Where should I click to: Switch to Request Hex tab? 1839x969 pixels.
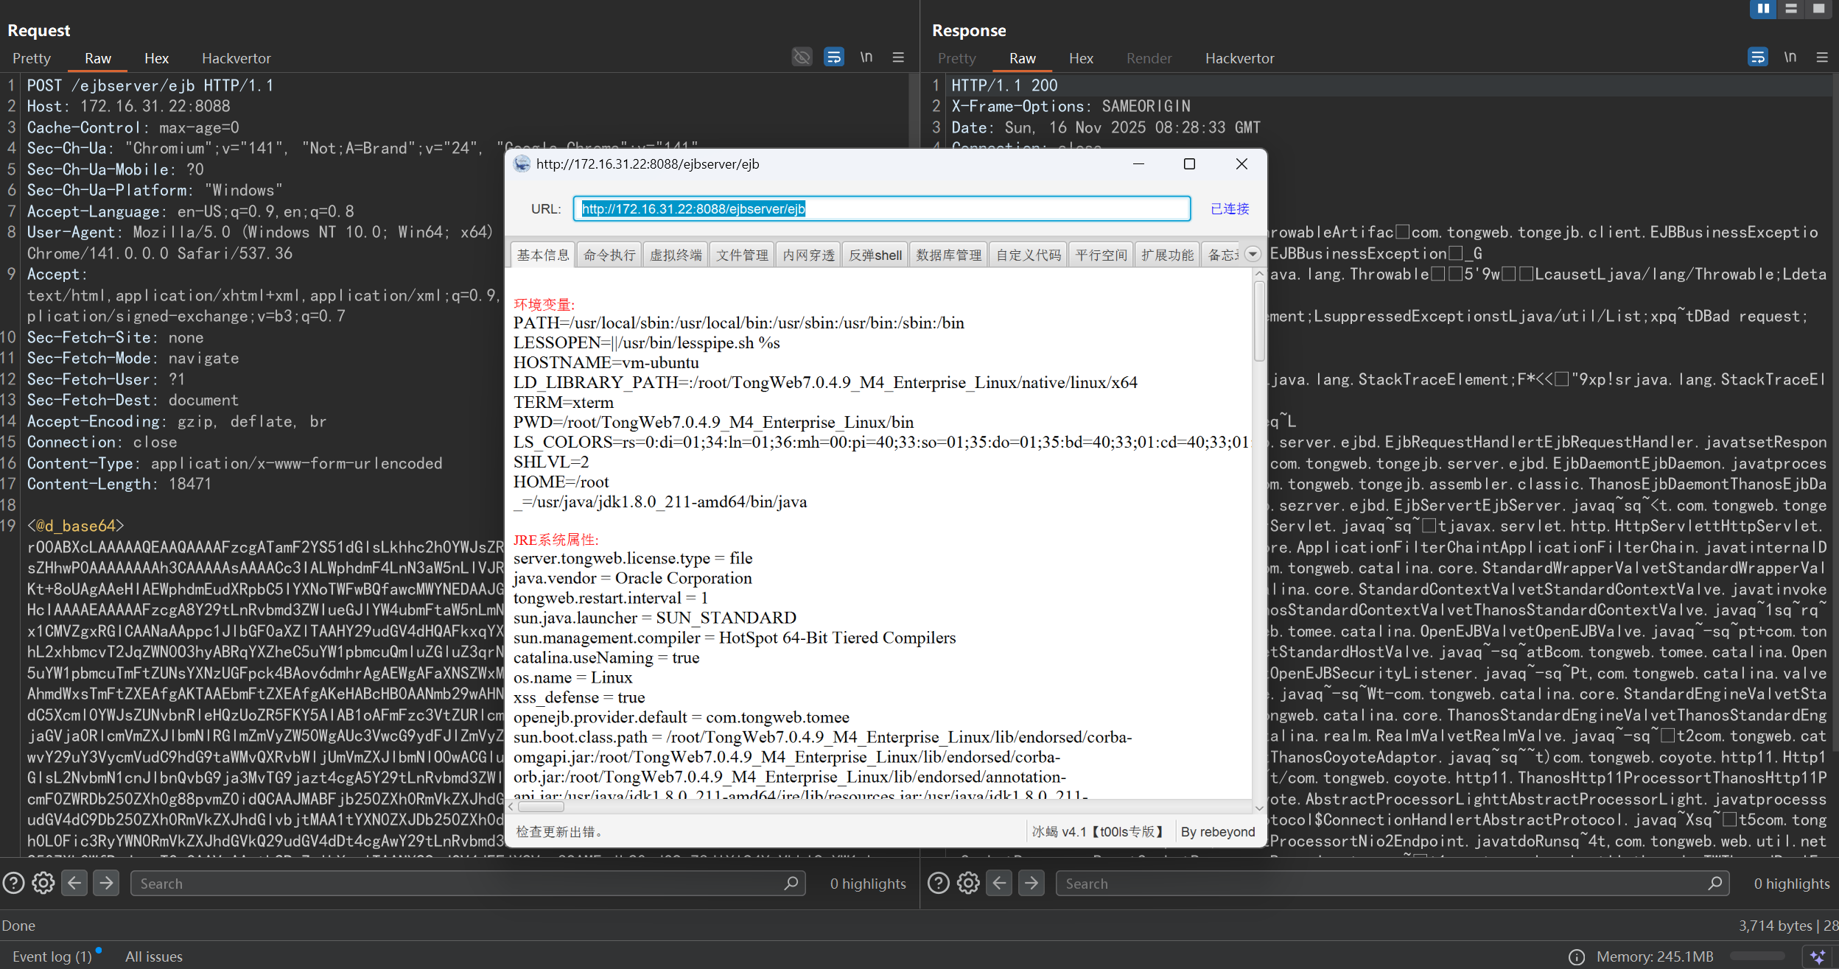coord(156,58)
